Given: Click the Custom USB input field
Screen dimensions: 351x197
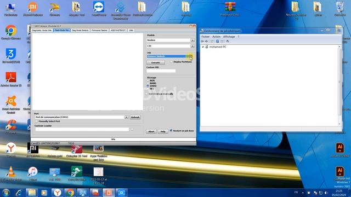Looking at the screenshot, I should coord(161,71).
